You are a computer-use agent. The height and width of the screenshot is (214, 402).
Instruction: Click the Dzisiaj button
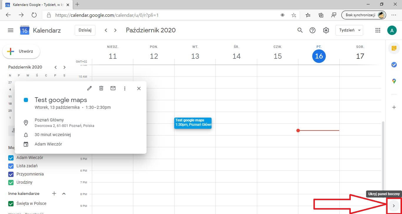tap(85, 30)
